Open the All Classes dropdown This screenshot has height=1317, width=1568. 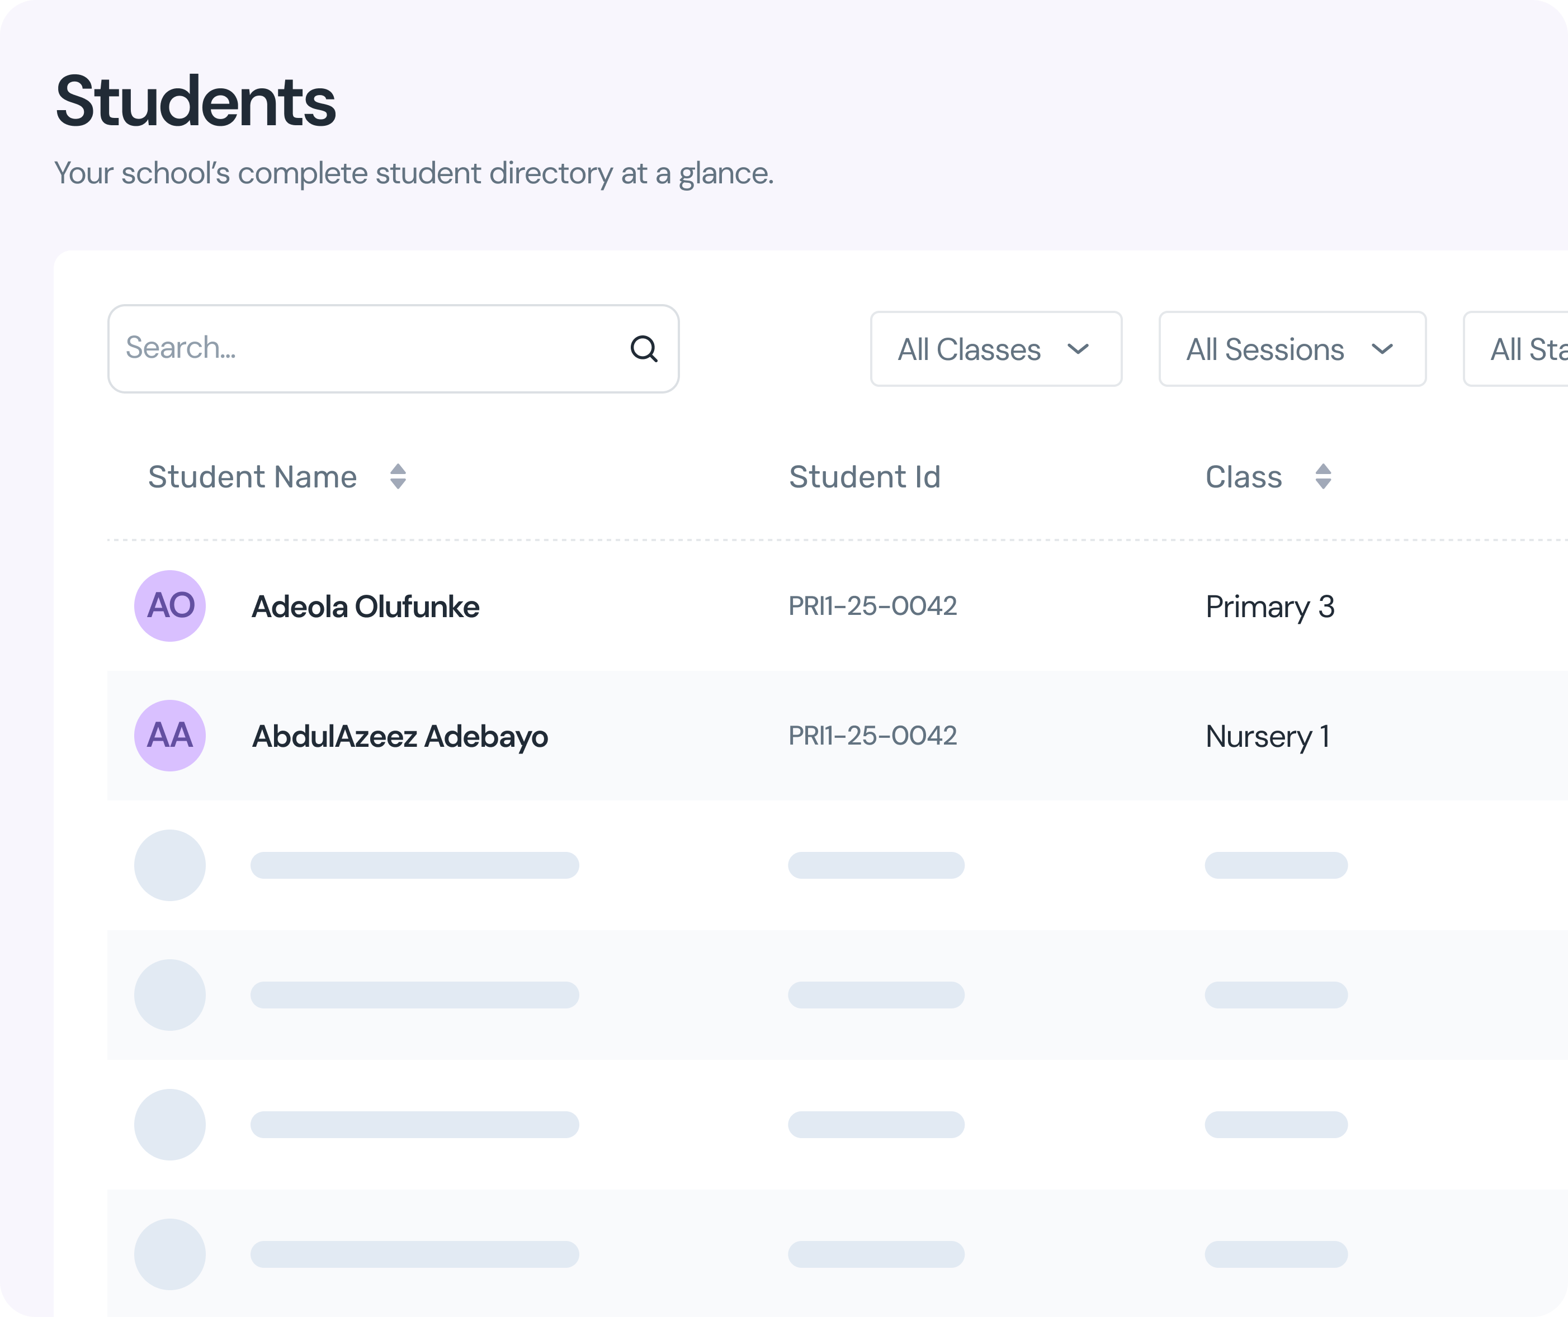click(995, 349)
